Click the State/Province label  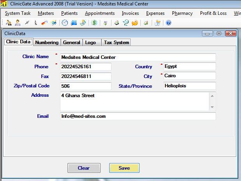(135, 86)
